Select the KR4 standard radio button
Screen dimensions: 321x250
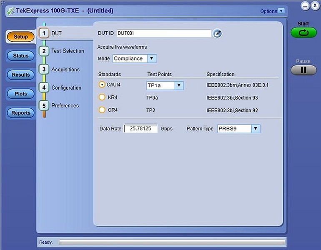tap(102, 97)
